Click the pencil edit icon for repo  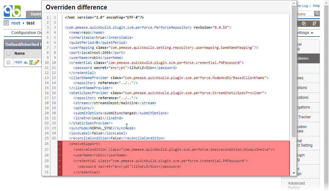pos(37,62)
